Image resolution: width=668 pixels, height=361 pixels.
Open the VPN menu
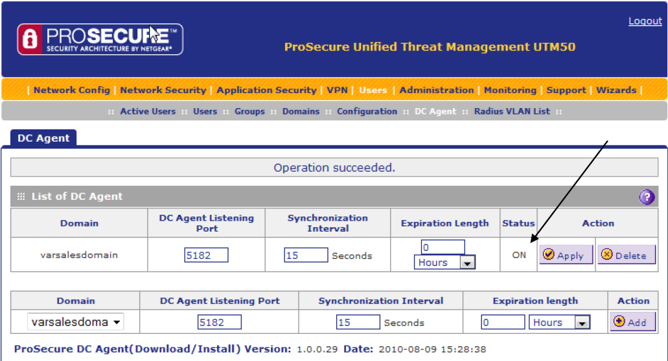[337, 90]
